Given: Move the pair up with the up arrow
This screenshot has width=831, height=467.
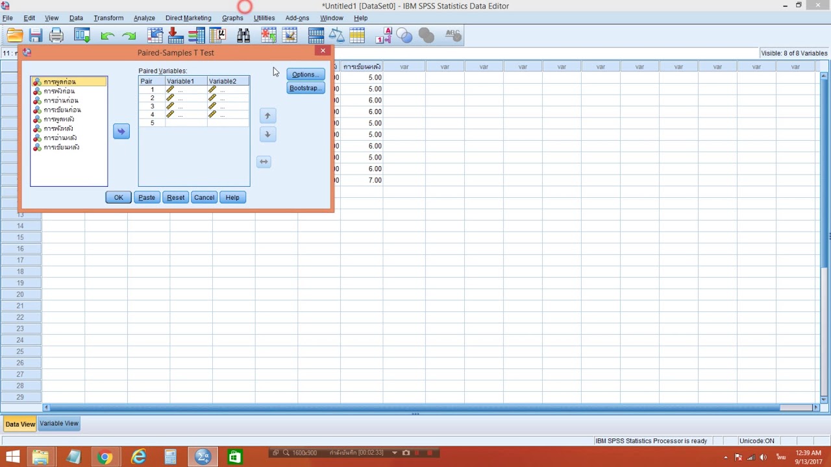Looking at the screenshot, I should point(267,116).
